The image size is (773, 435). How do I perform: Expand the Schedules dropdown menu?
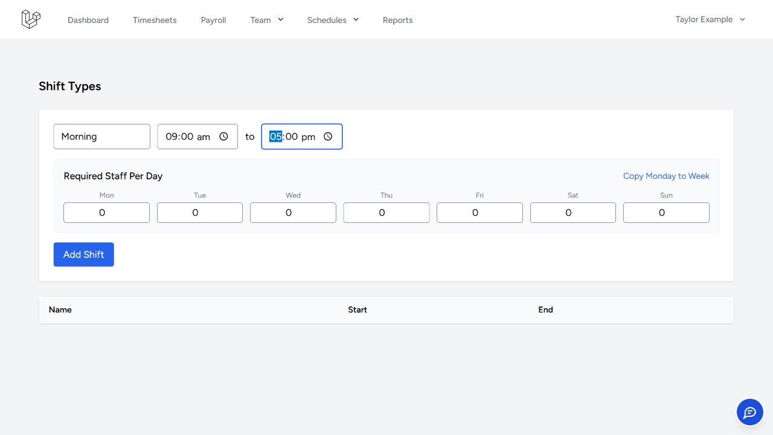(x=333, y=20)
